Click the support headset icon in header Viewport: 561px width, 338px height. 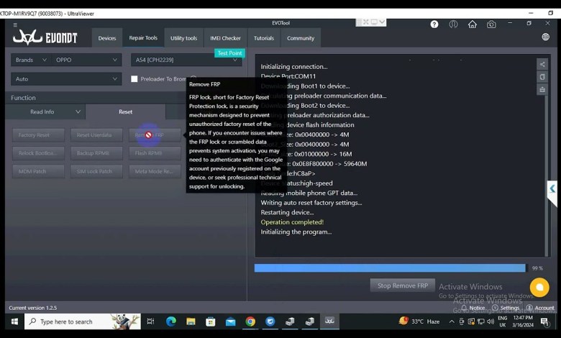pos(454,24)
